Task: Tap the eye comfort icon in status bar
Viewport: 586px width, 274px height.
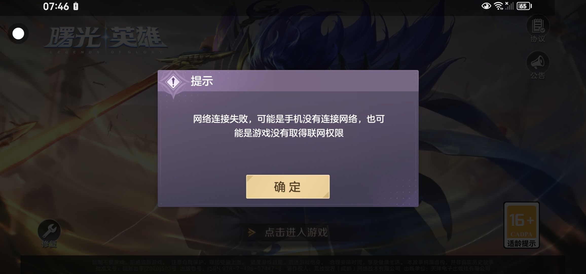Action: pos(486,6)
